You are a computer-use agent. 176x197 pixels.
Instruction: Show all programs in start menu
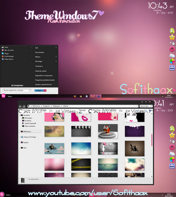point(17,86)
